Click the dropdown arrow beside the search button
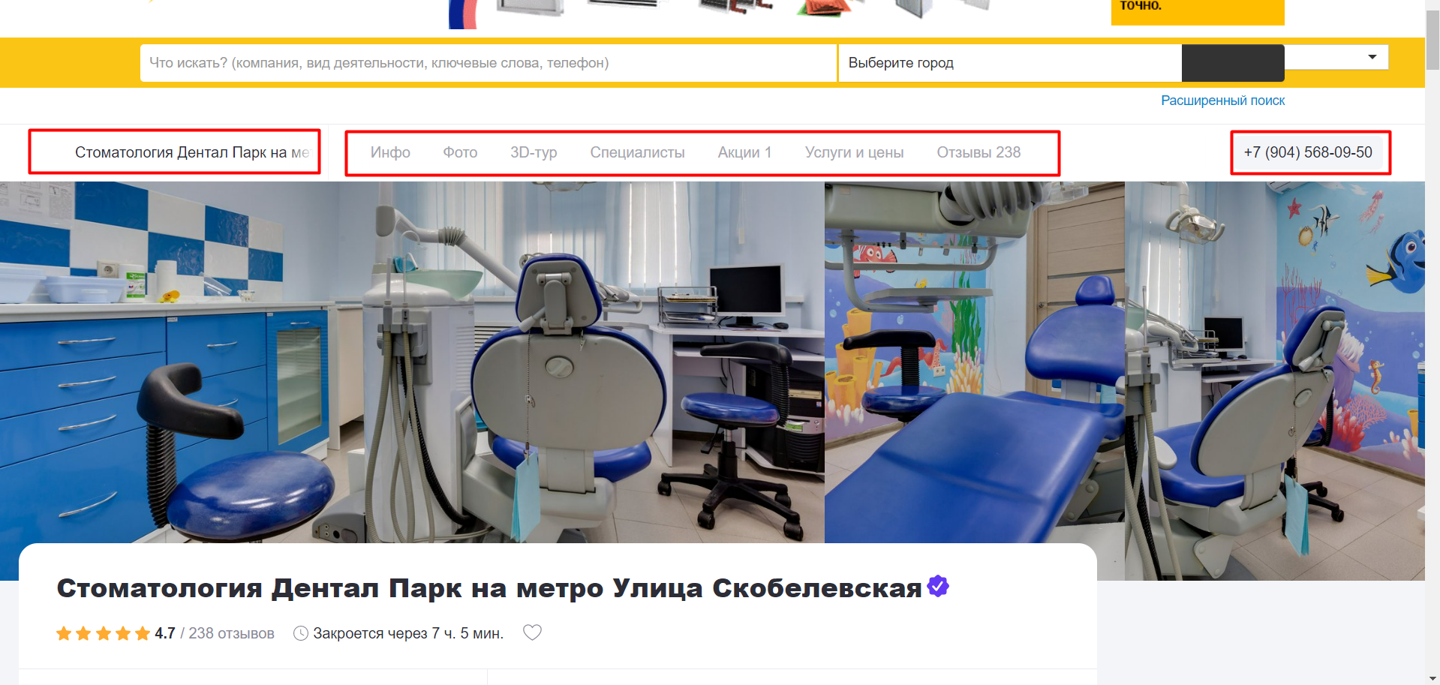The height and width of the screenshot is (685, 1440). pos(1372,57)
